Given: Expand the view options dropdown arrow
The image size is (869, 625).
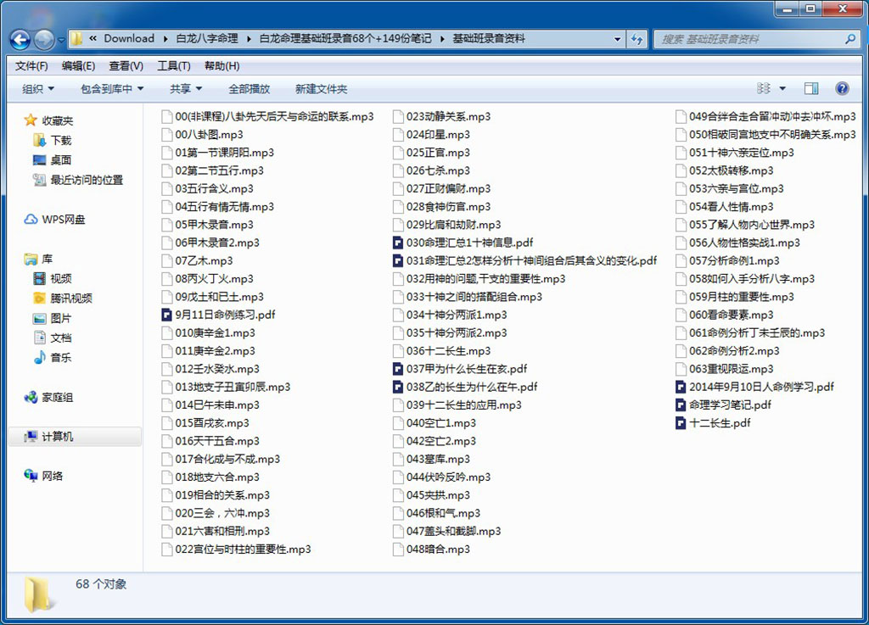Looking at the screenshot, I should click(x=782, y=88).
